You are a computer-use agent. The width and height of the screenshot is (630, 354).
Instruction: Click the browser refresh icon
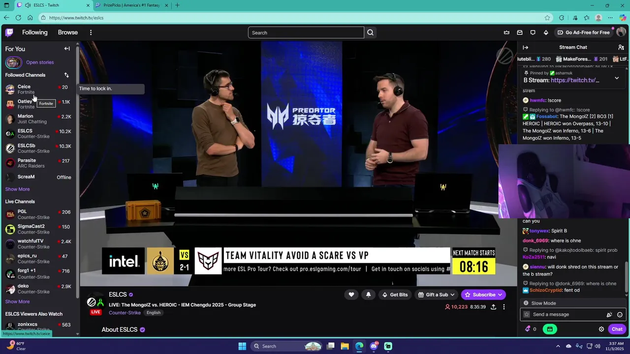(x=18, y=18)
